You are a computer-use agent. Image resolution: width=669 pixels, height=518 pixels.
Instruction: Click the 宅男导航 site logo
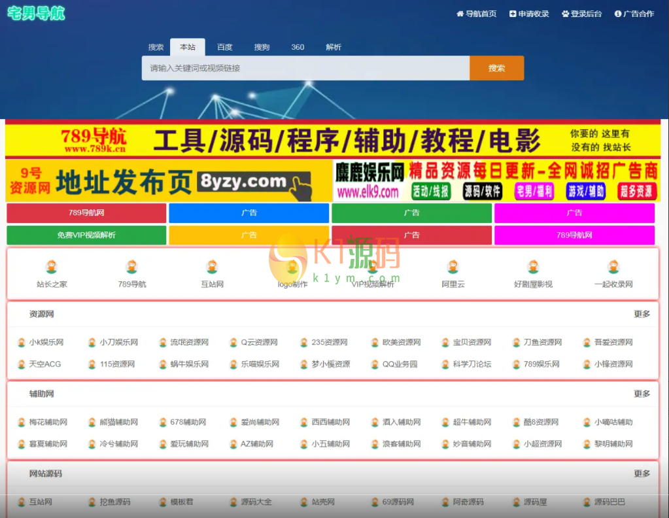(36, 13)
